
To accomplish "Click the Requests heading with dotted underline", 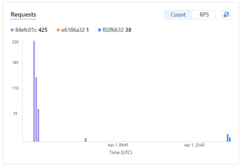I will tap(23, 15).
